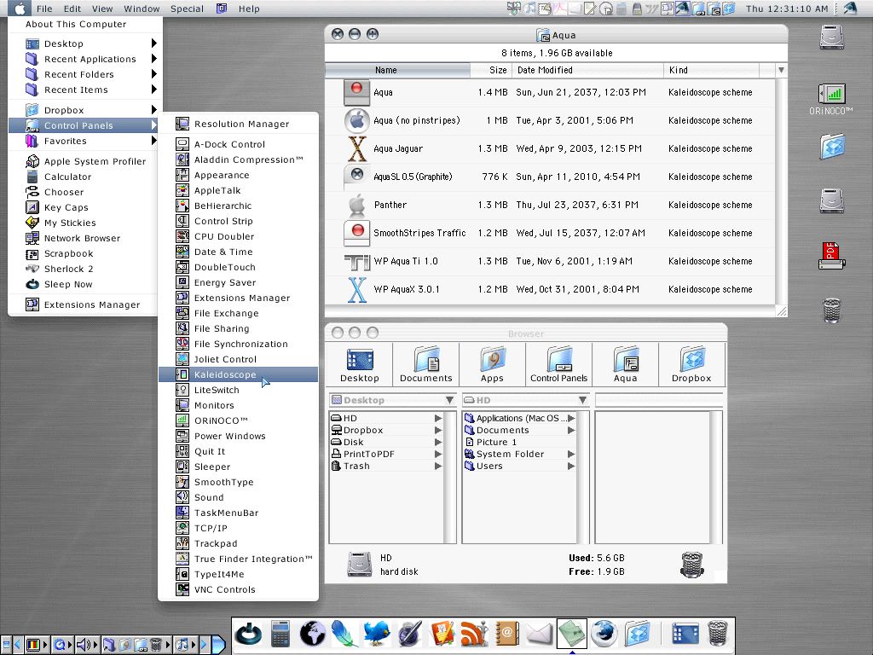Viewport: 873px width, 655px height.
Task: Launch the blue Twitter bird dock icon
Action: 376,634
